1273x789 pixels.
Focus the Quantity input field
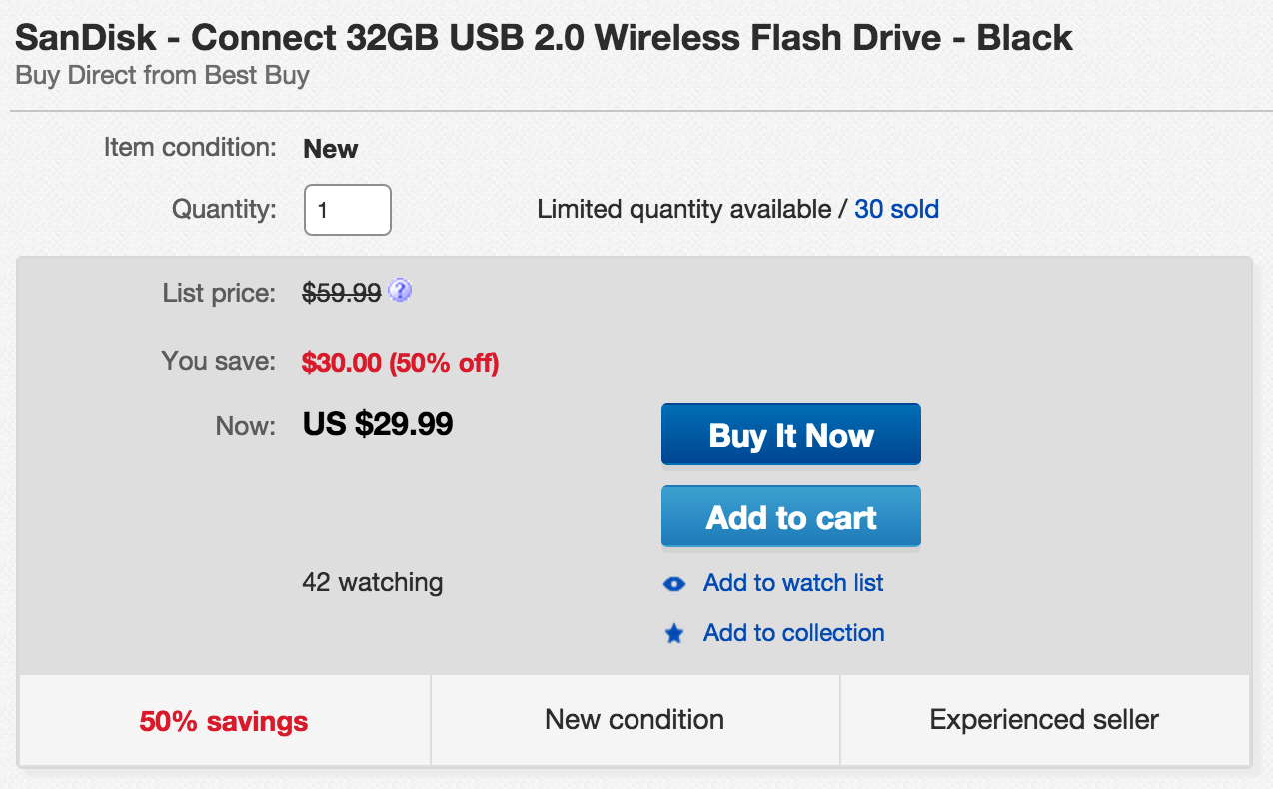point(347,211)
